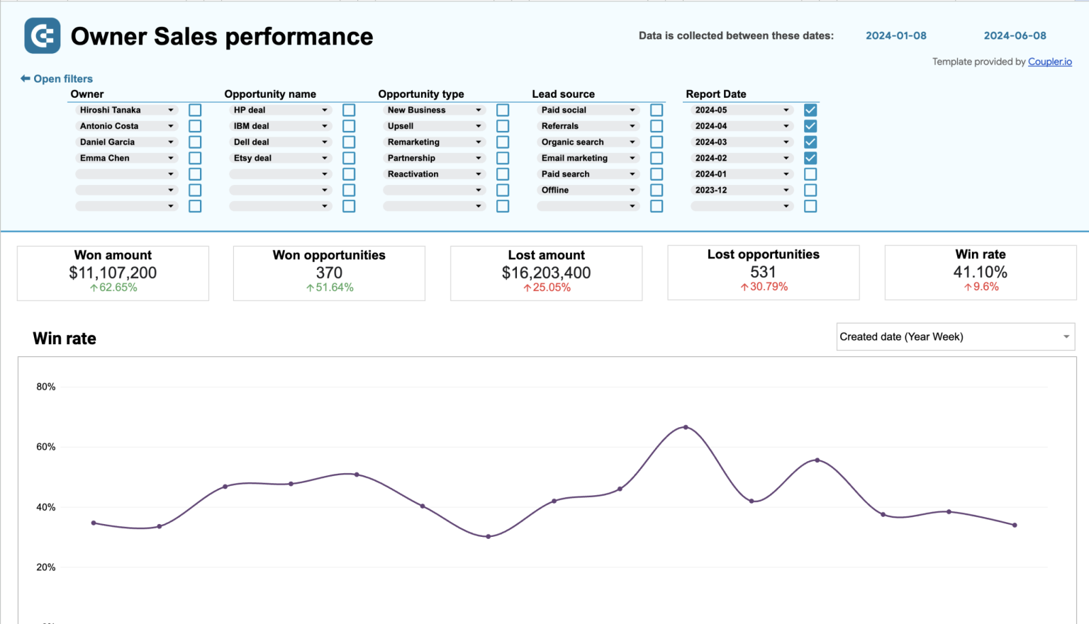
Task: Uncheck the 2024-02 Report Date checkbox
Action: [810, 157]
